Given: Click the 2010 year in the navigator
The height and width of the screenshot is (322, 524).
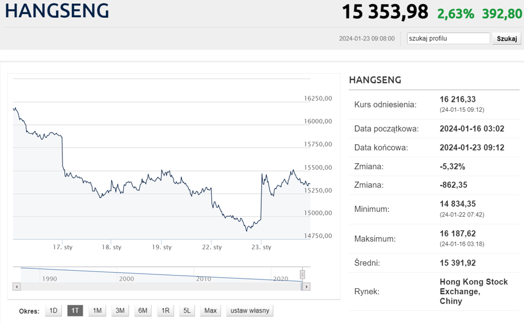Looking at the screenshot, I should (x=203, y=279).
